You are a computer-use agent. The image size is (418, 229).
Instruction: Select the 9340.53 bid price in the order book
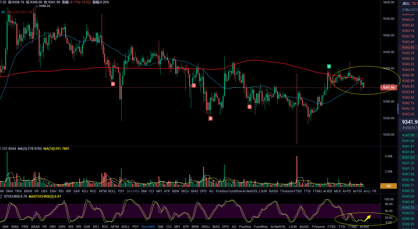pos(408,208)
